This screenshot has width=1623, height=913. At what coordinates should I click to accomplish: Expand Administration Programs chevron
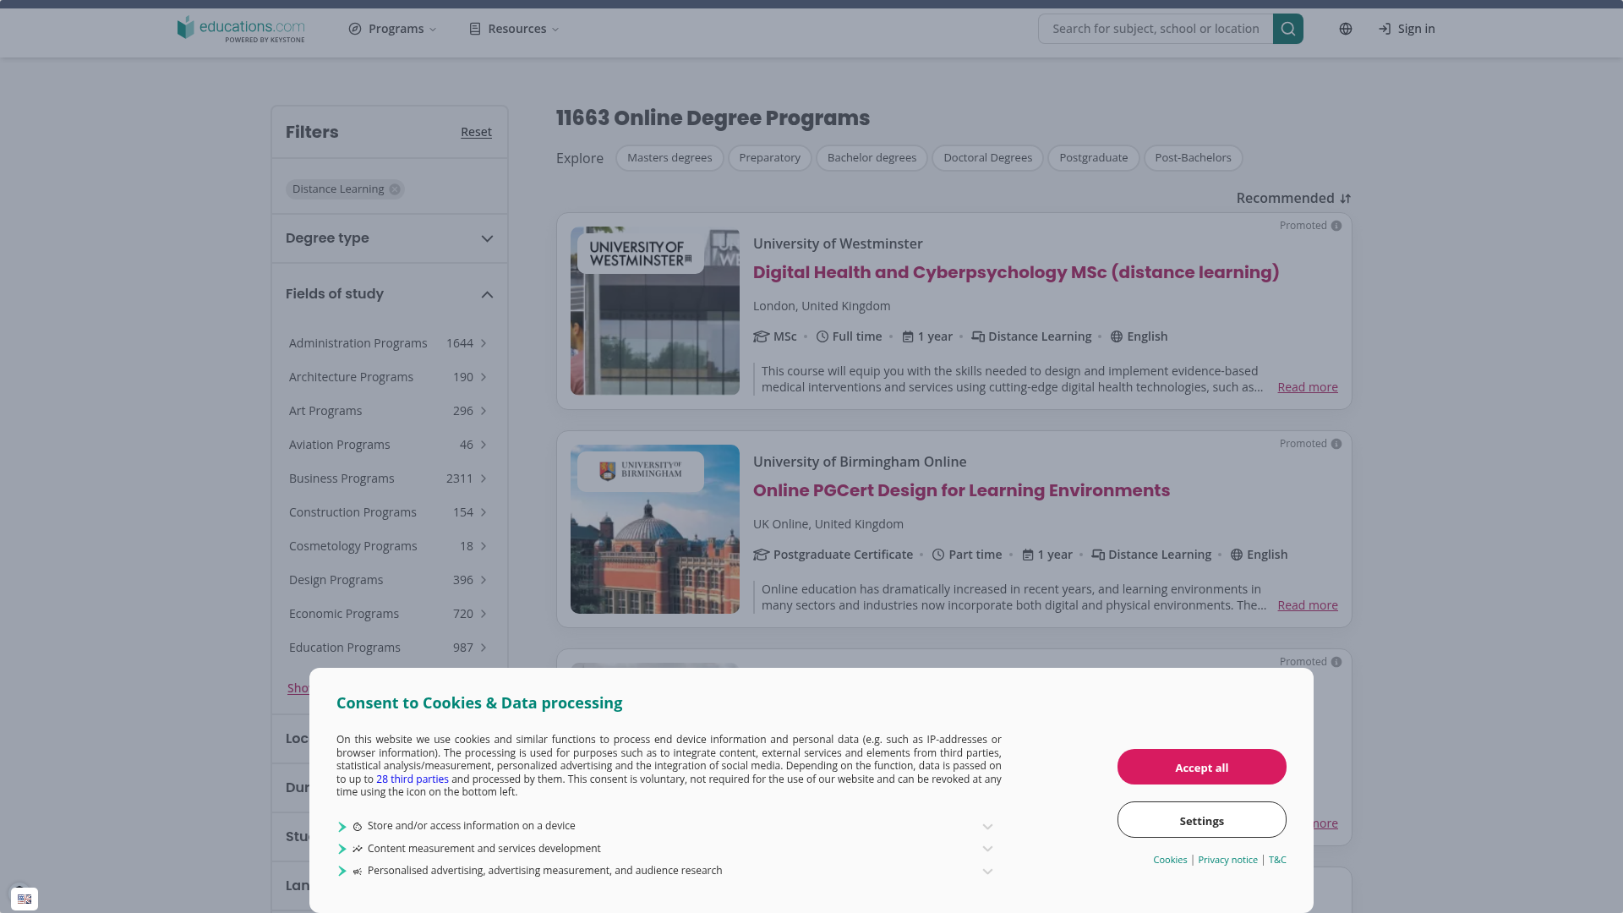pos(484,343)
